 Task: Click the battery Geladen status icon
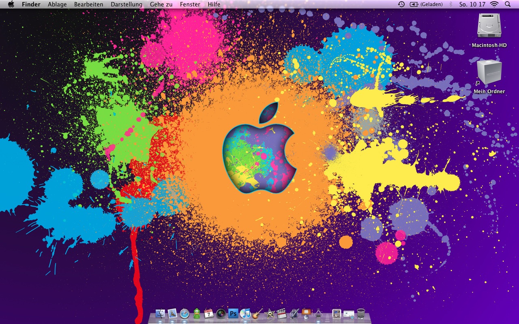click(426, 4)
